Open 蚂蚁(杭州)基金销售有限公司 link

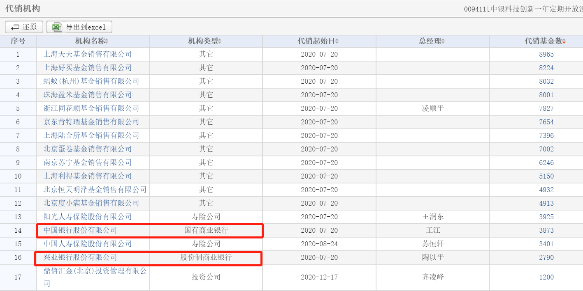[x=91, y=81]
